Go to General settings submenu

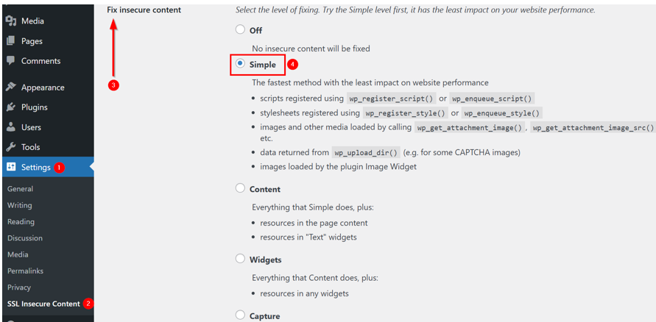point(20,189)
